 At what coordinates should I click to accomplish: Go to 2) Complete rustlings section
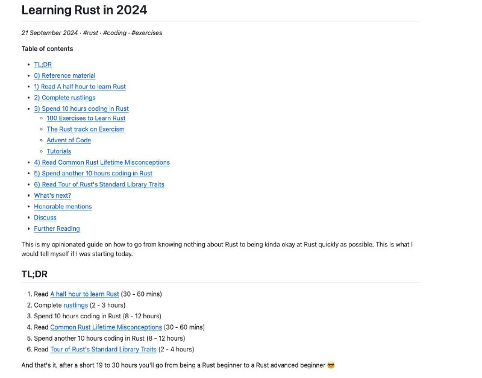click(64, 98)
